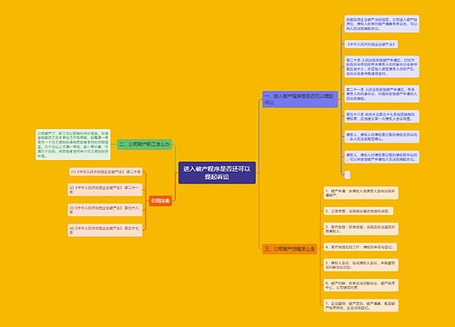
Task: Click the red 引用法条 node
Action: point(160,201)
